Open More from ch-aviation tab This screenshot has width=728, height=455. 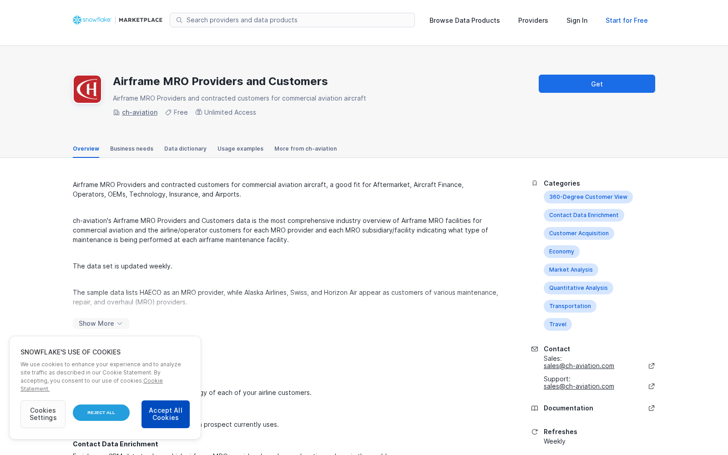pyautogui.click(x=305, y=149)
